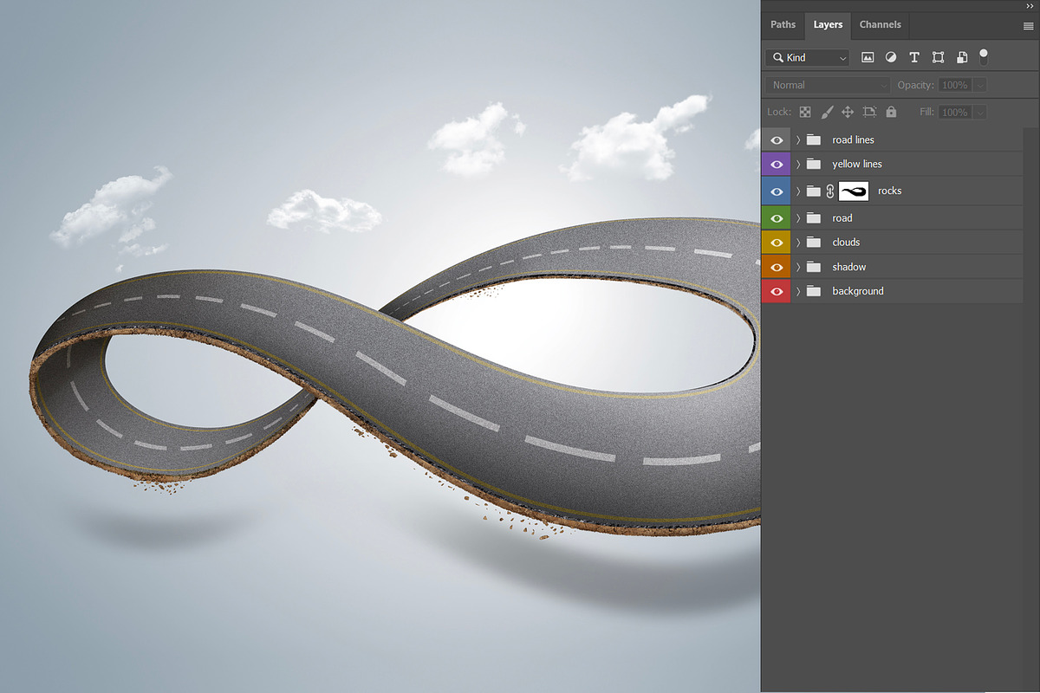The height and width of the screenshot is (693, 1040).
Task: Hide the yellow lines group
Action: (x=776, y=164)
